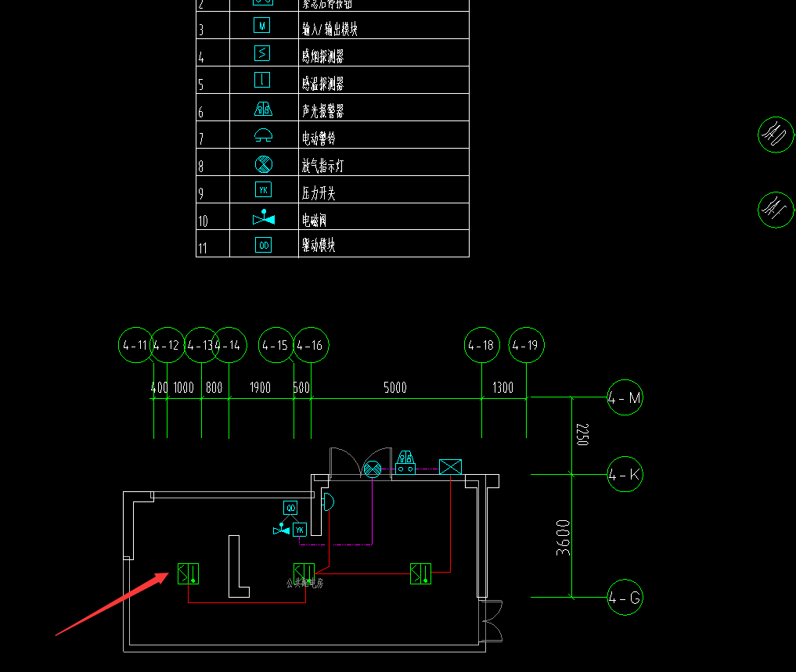Click the dimension text '5000'
The height and width of the screenshot is (672, 796).
395,388
